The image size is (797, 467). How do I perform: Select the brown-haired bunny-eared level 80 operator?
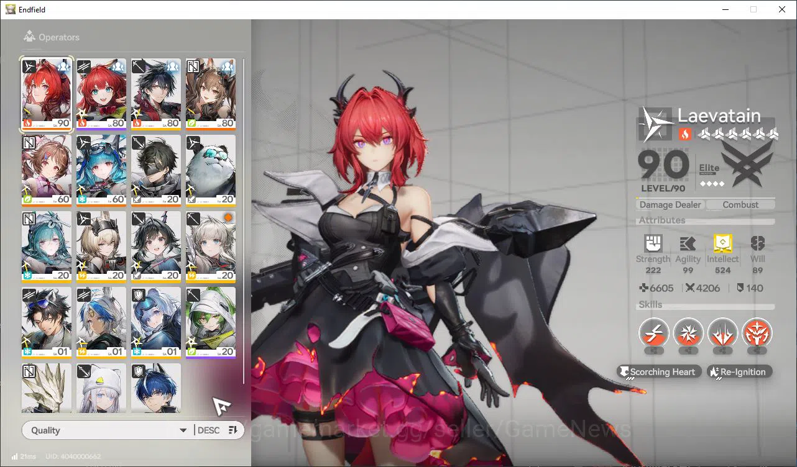click(211, 94)
